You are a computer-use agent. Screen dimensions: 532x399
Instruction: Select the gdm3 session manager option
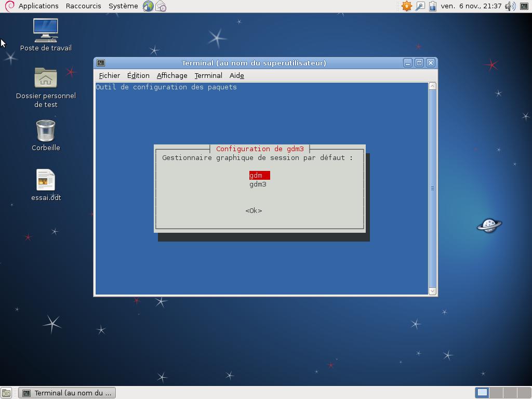(258, 184)
